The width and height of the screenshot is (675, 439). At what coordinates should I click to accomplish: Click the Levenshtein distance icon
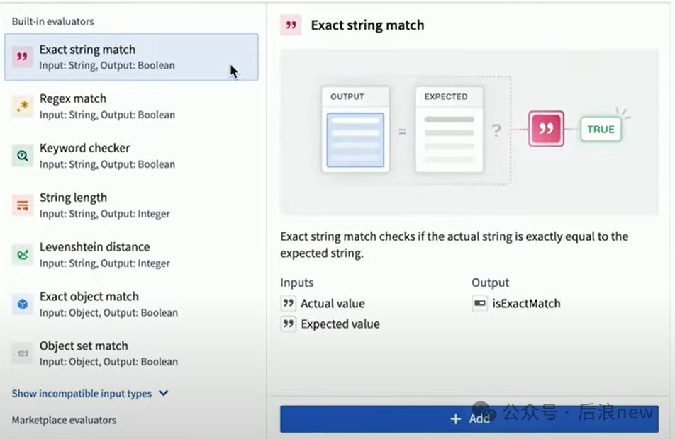tap(23, 255)
